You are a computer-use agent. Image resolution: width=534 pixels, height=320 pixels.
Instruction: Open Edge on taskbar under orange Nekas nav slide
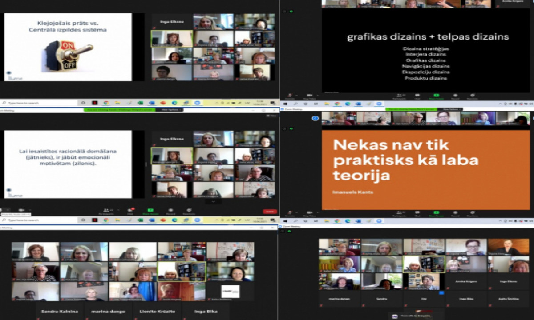coord(348,221)
